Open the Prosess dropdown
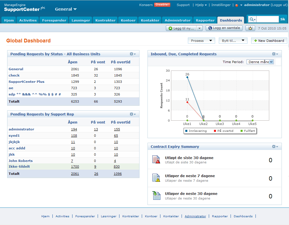 coord(201,41)
